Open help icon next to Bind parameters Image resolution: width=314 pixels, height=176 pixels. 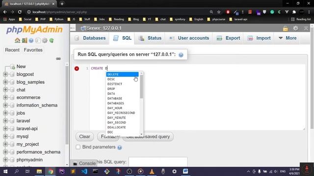(120, 148)
